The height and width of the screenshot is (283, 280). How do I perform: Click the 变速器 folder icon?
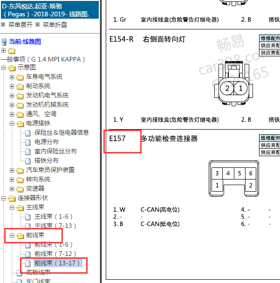(x=20, y=189)
